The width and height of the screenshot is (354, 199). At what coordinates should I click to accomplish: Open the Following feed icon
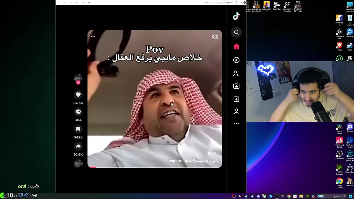(x=236, y=73)
